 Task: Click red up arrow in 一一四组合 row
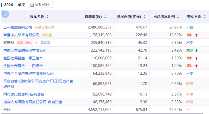pos(196,66)
